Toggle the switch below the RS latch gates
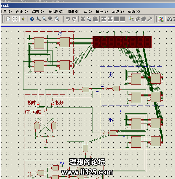Viewport: 175px width, 179px height. tap(45, 142)
